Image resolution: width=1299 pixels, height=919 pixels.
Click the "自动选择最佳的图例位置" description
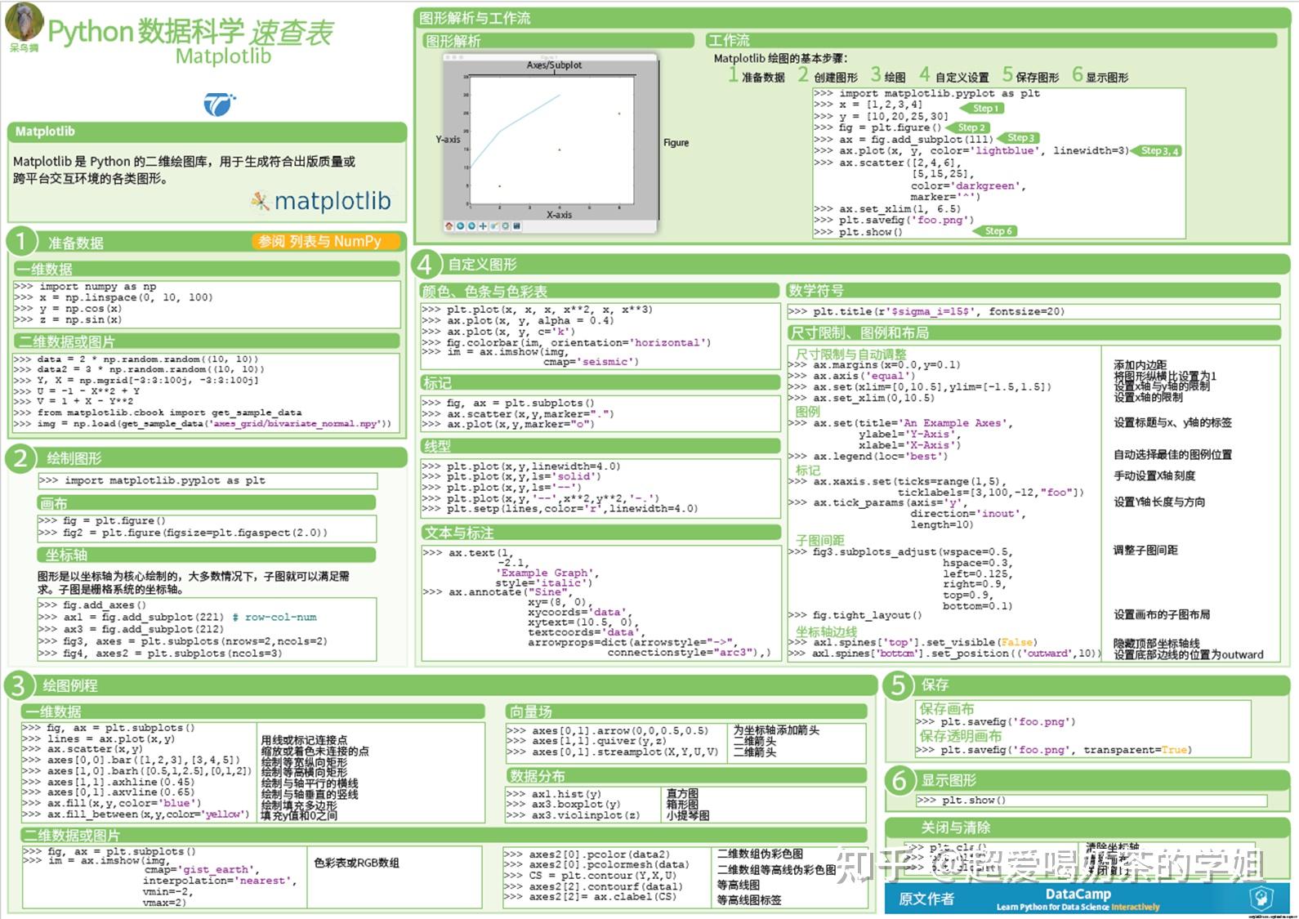[x=1172, y=455]
